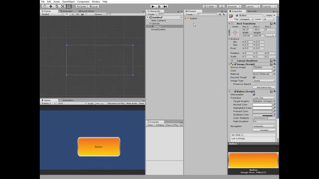Switch to the Services tab
The image size is (319, 179).
(252, 11)
